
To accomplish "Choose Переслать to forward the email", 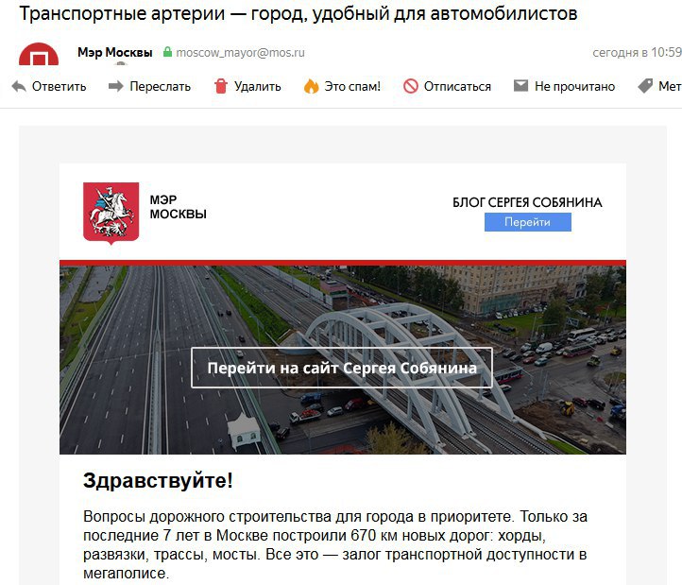I will [x=160, y=86].
